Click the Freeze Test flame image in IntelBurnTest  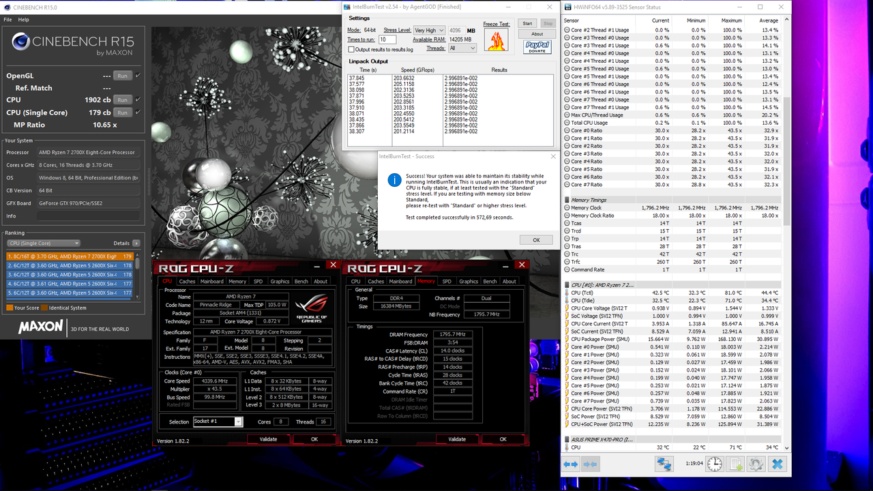pos(496,40)
